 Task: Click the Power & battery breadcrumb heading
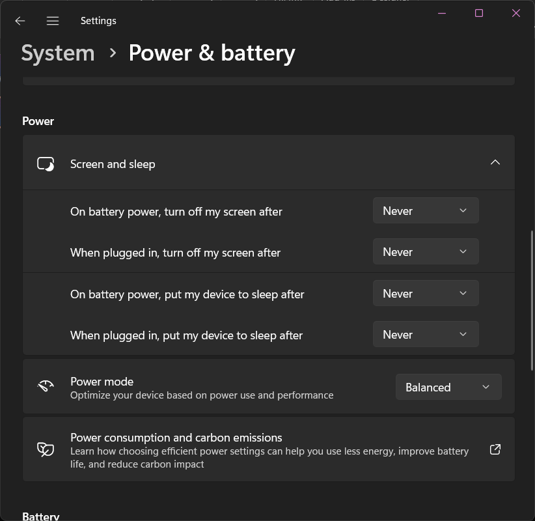point(212,53)
